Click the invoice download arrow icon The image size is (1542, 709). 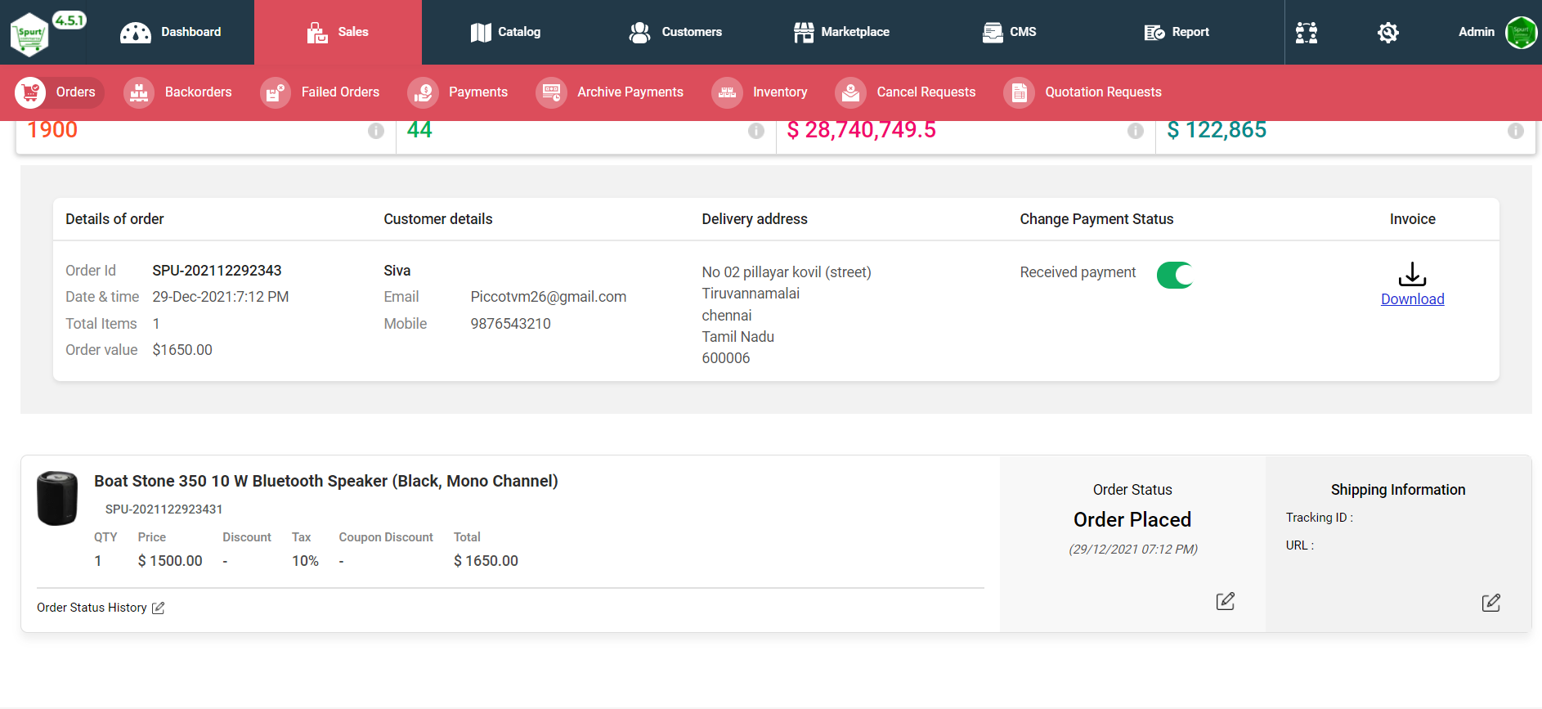tap(1412, 274)
